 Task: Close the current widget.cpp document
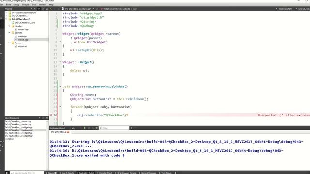[97, 9]
